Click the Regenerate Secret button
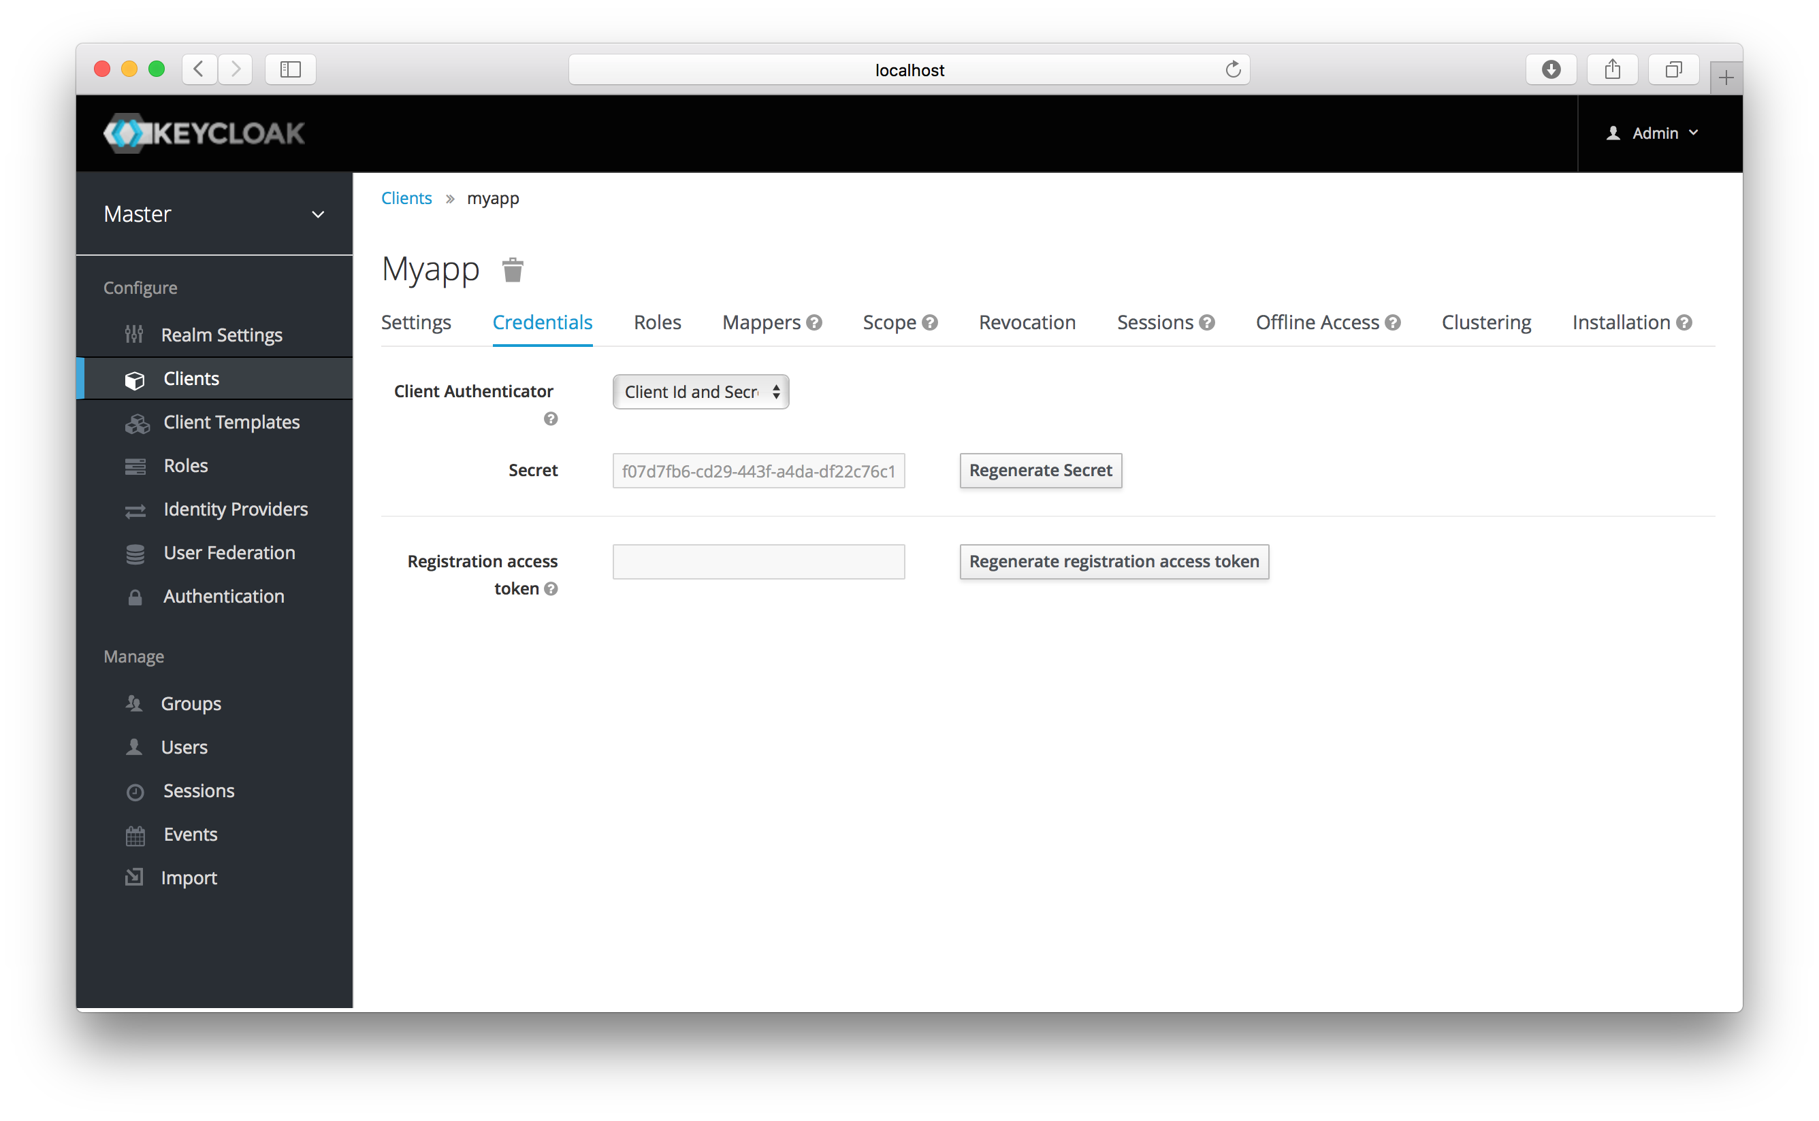The height and width of the screenshot is (1121, 1819). click(1038, 470)
